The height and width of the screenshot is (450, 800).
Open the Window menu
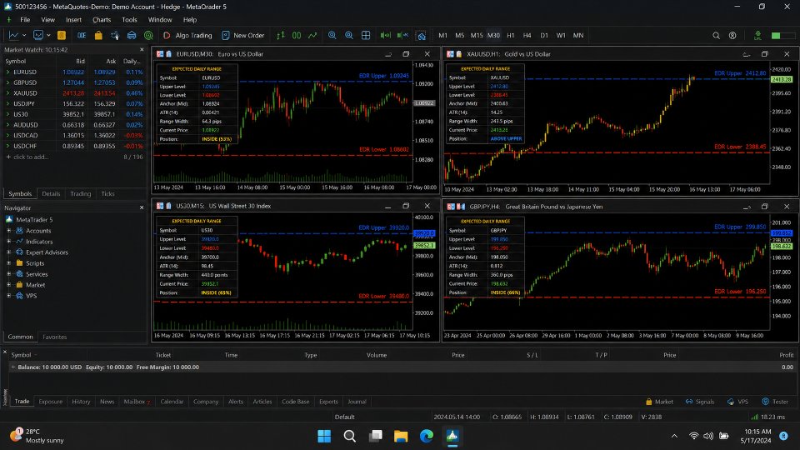click(x=160, y=19)
